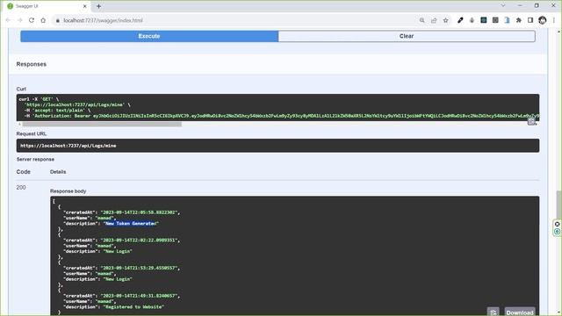Open the Extensions puzzle menu

point(519,20)
